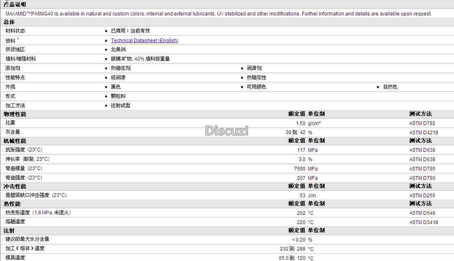454x261 pixels.
Task: Open the Technical Datasheet (English) link
Action: 145,41
